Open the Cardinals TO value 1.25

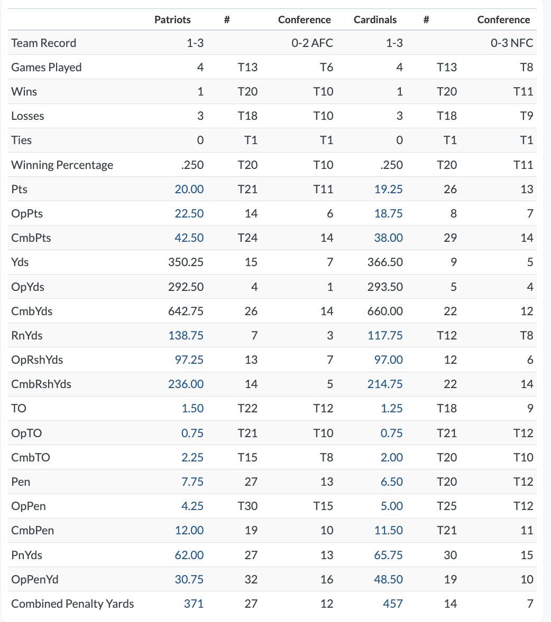(391, 408)
